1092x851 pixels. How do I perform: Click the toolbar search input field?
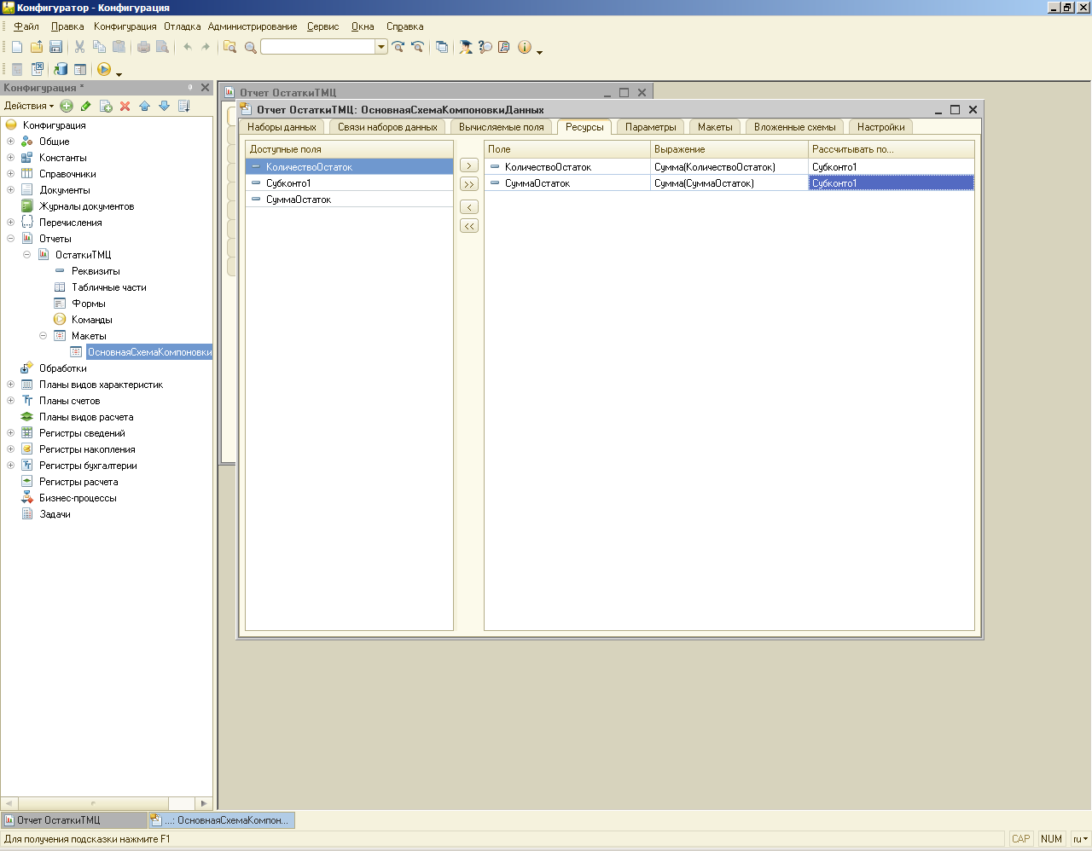(x=317, y=47)
